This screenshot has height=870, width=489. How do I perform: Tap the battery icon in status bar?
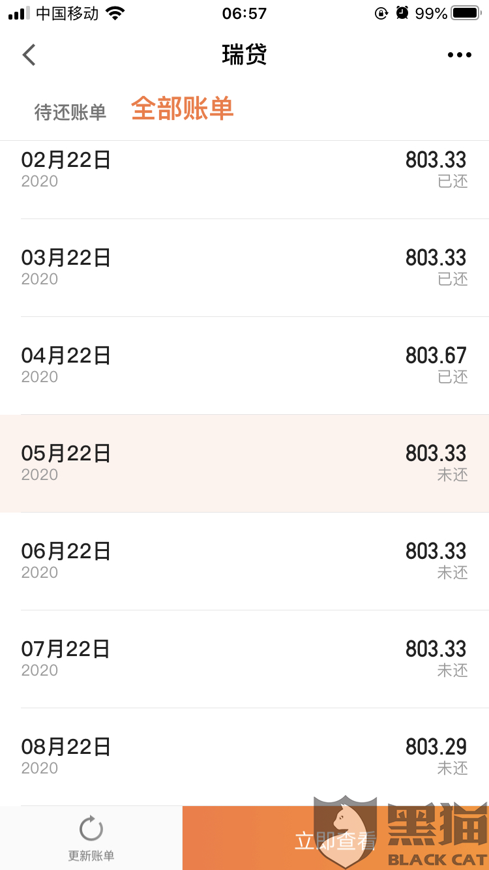pyautogui.click(x=466, y=14)
